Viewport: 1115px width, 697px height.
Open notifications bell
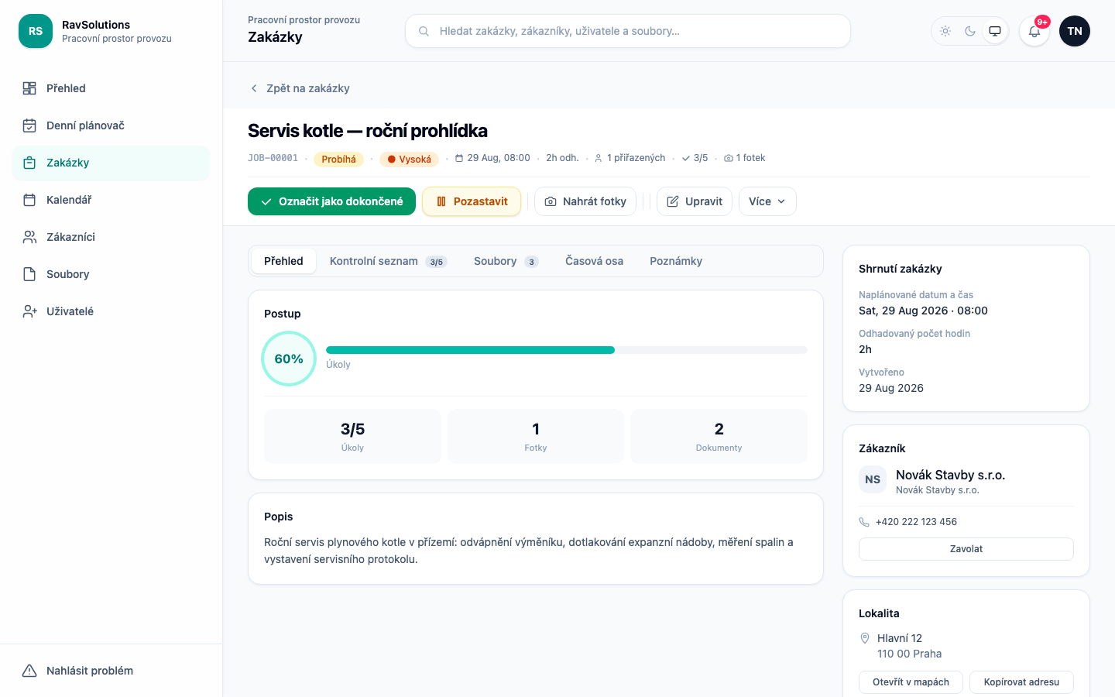pos(1034,31)
